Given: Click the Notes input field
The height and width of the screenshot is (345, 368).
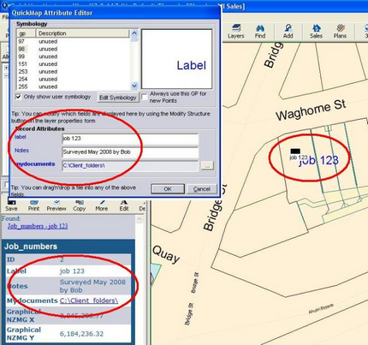Looking at the screenshot, I should tap(130, 152).
